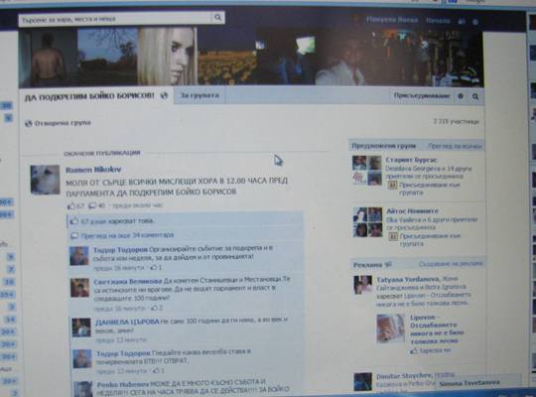Image resolution: width=536 pixels, height=397 pixels.
Task: Open the group settings gear icon
Action: tap(461, 96)
